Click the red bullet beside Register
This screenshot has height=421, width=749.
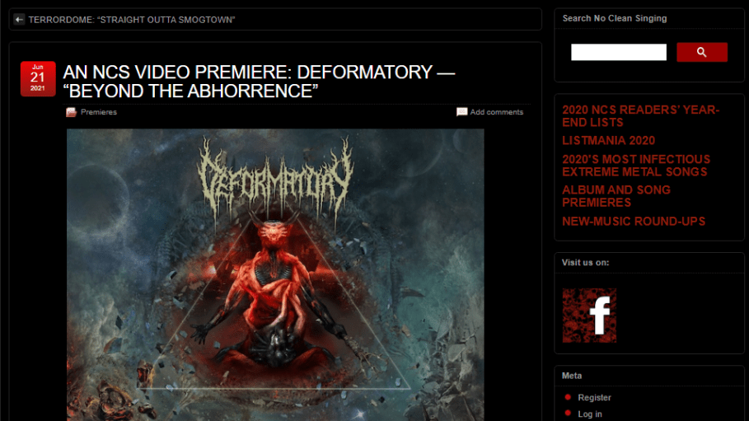pos(568,397)
